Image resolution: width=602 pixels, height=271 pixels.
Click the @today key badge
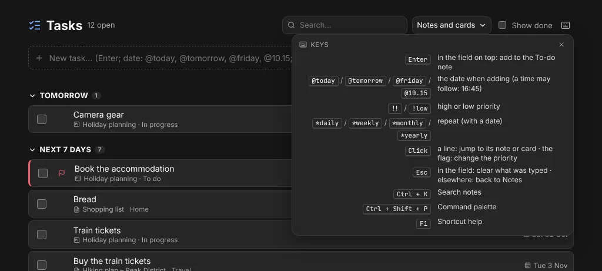tap(323, 81)
